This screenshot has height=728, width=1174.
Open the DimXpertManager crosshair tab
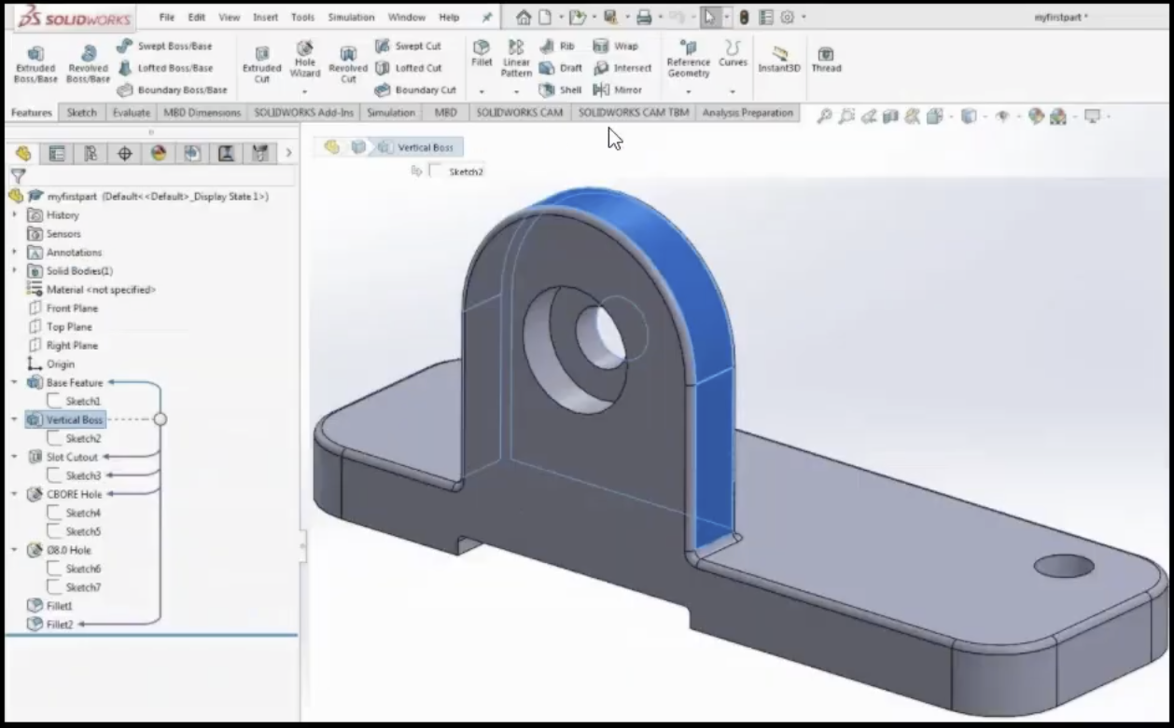click(124, 154)
